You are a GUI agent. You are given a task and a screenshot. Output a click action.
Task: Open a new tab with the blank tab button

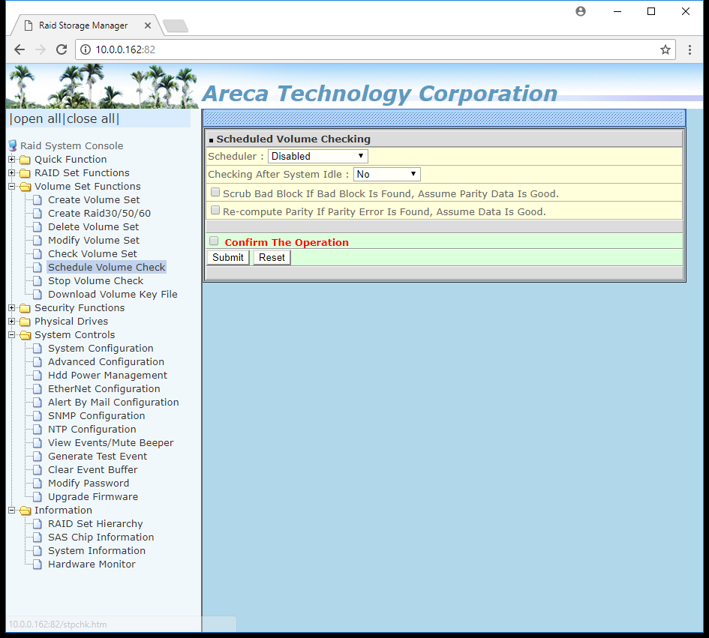pyautogui.click(x=176, y=26)
